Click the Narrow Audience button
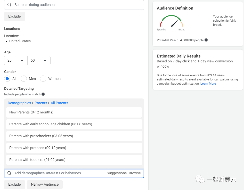 click(x=45, y=184)
